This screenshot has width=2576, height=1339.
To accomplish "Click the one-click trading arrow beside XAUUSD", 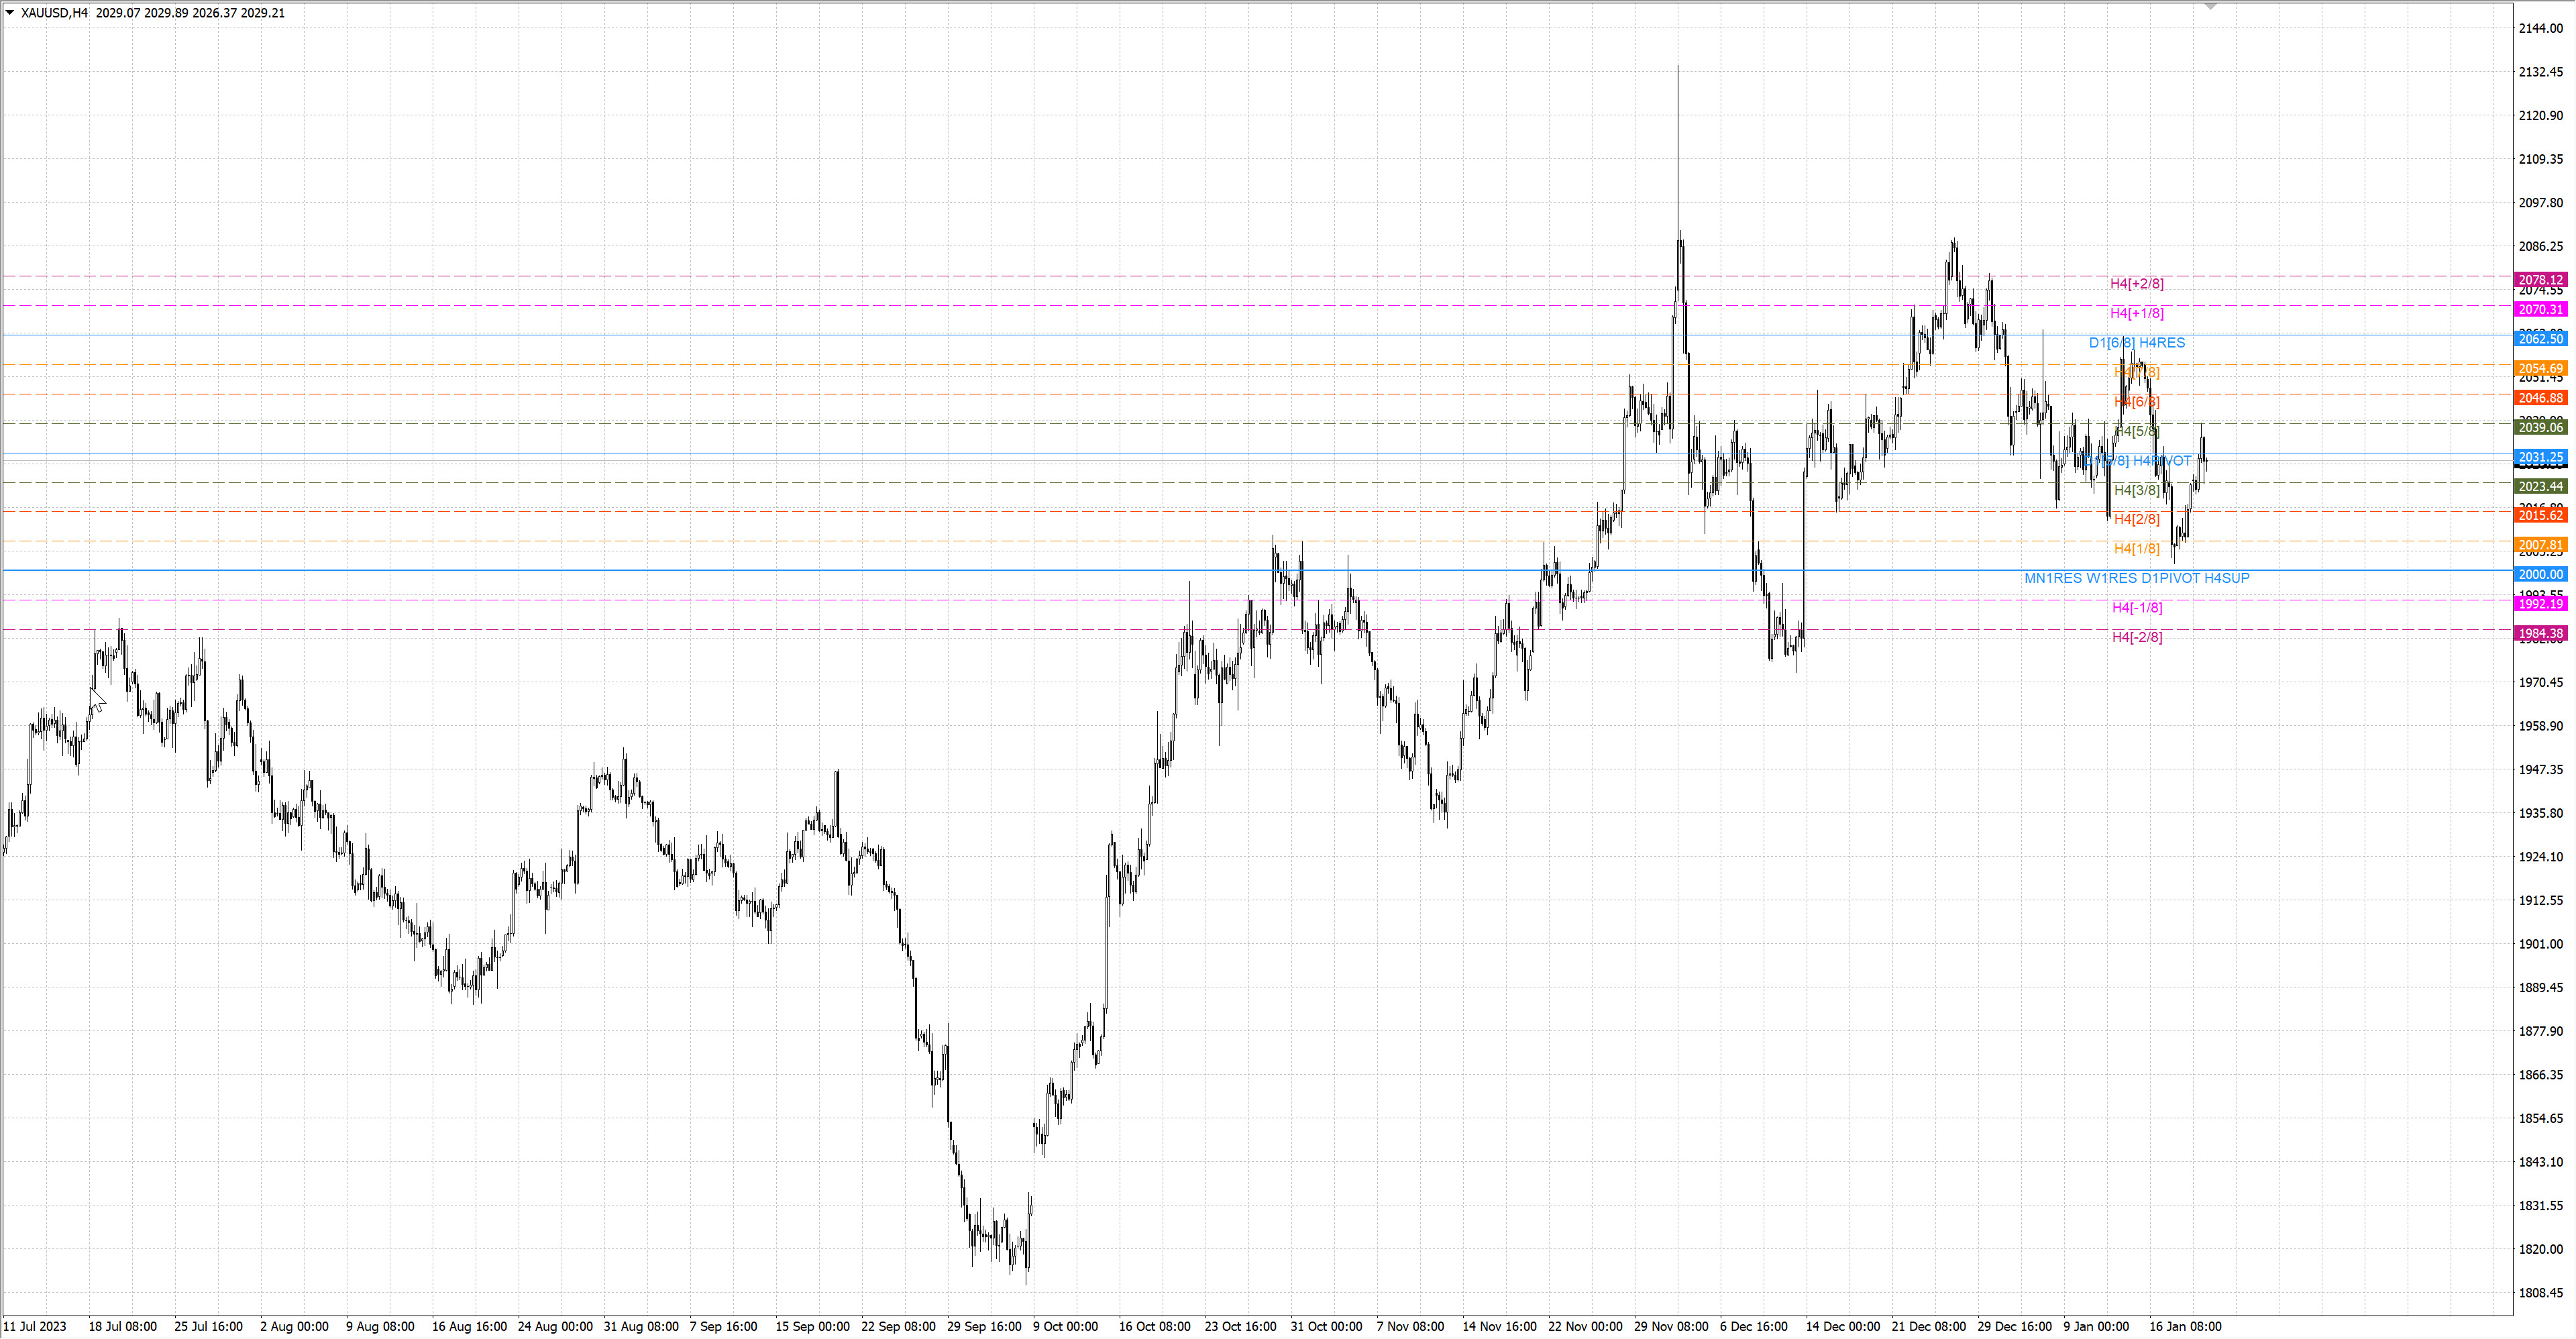I will click(x=10, y=13).
